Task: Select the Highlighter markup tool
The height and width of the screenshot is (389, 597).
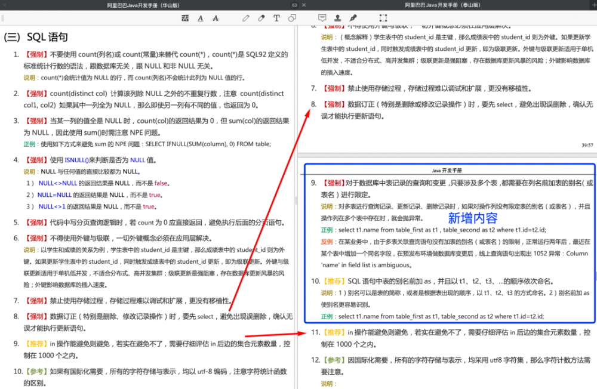Action: 261,18
